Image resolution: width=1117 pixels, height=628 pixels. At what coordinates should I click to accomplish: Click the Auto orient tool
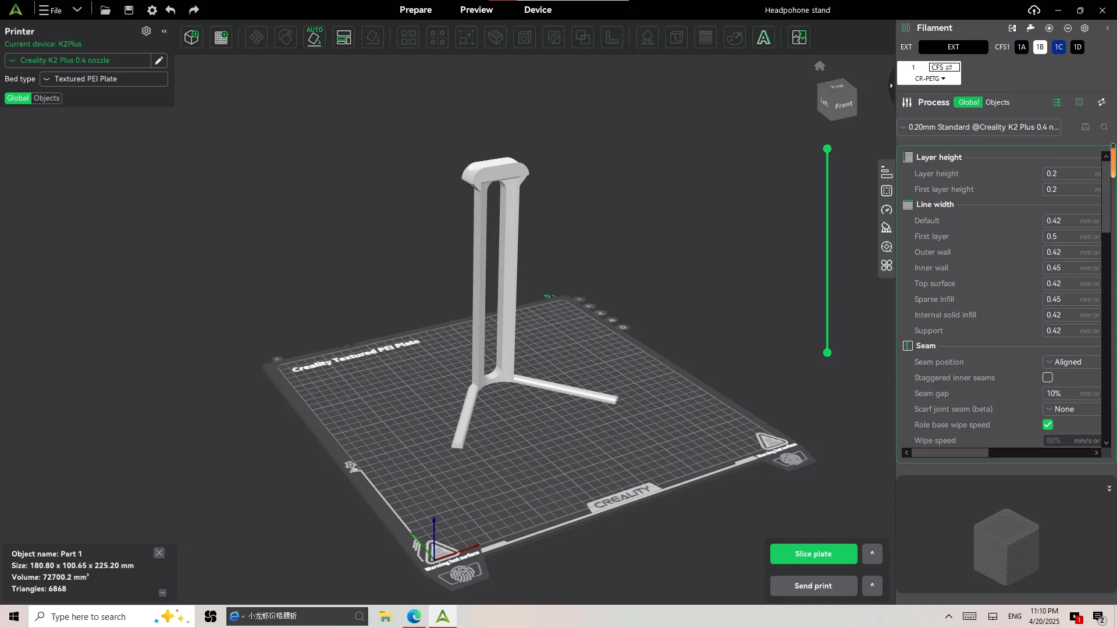314,38
